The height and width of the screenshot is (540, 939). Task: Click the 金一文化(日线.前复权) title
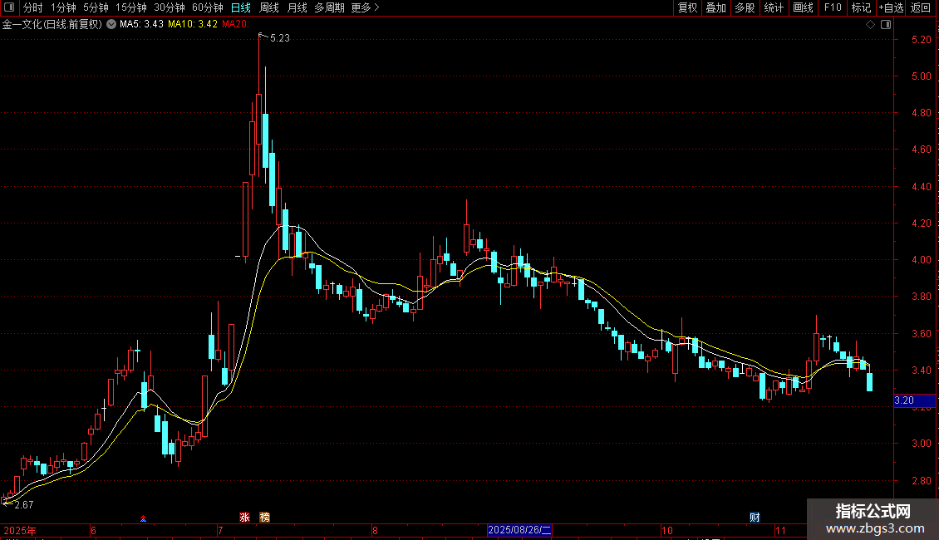coord(52,24)
